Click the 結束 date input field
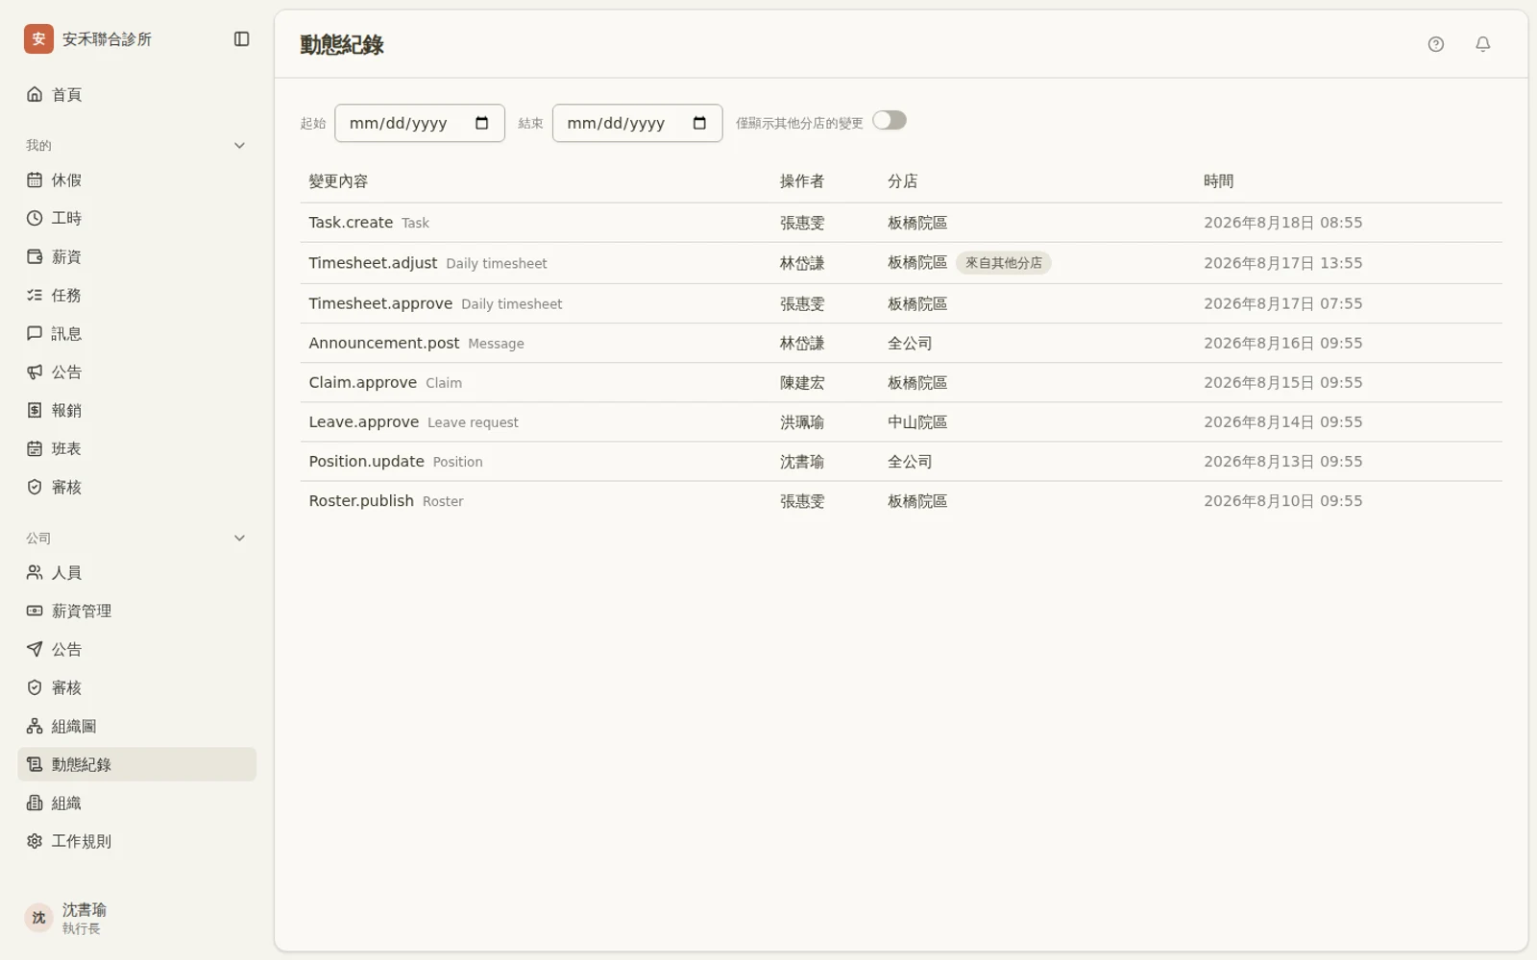Image resolution: width=1537 pixels, height=960 pixels. coord(638,123)
